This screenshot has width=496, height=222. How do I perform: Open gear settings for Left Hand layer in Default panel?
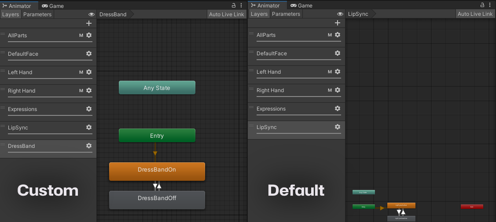tap(338, 72)
